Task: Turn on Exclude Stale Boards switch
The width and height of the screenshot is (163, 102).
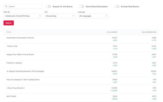Action: click(x=117, y=6)
